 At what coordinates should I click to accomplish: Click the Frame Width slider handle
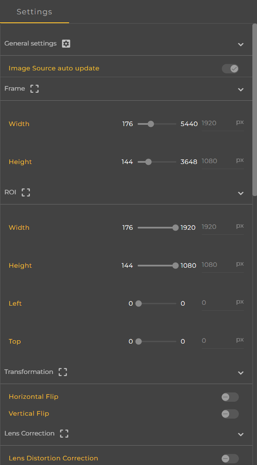click(151, 124)
